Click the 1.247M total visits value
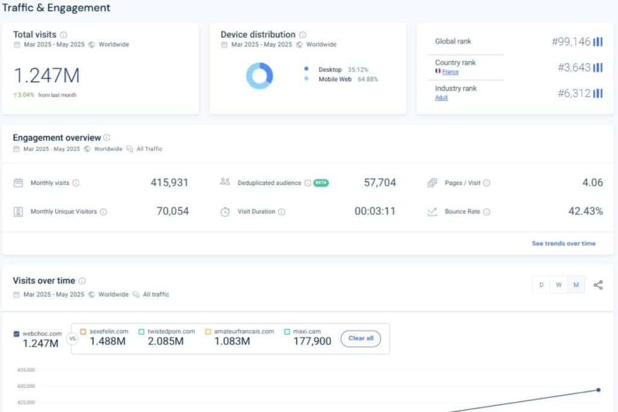This screenshot has width=618, height=412. [47, 76]
